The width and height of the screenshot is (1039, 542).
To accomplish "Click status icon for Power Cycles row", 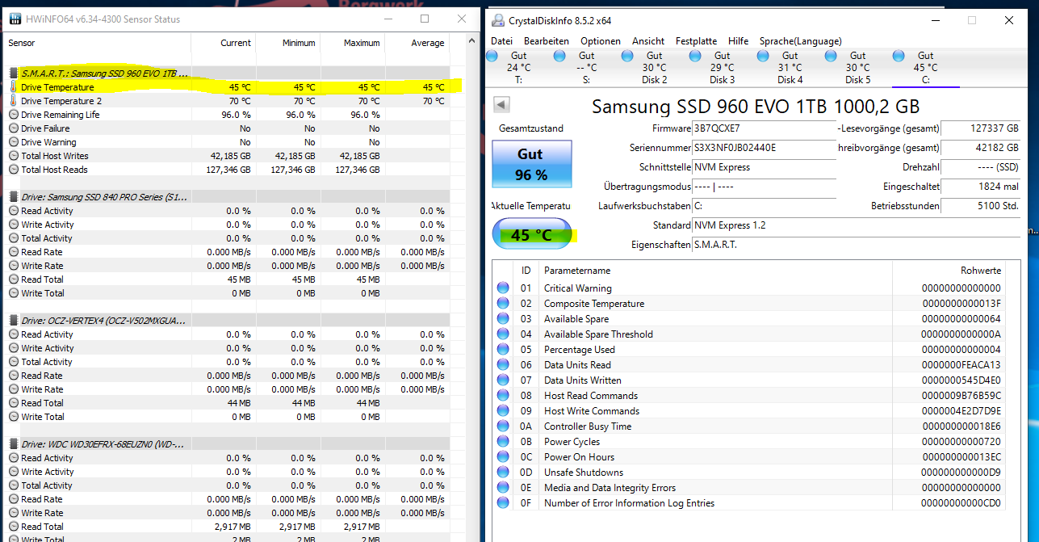I will point(503,442).
